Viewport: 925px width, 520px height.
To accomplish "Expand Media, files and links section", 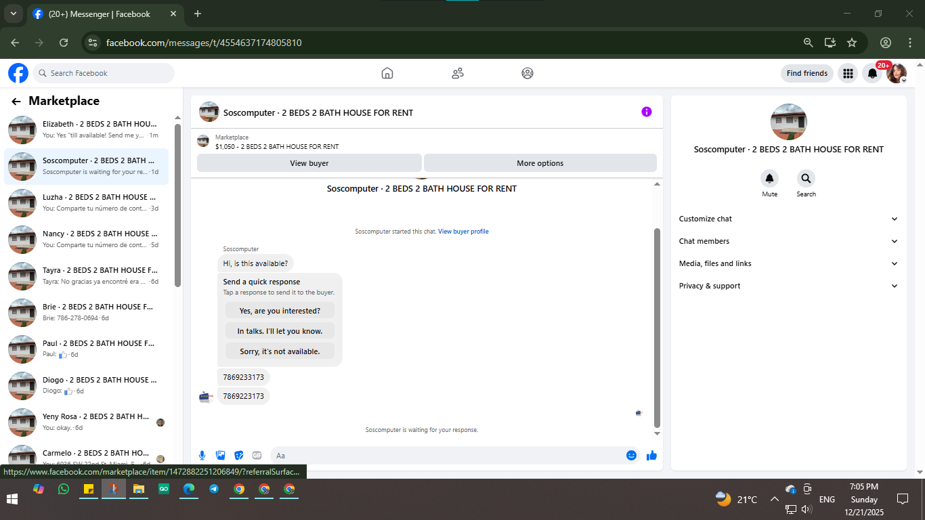I will click(x=788, y=263).
